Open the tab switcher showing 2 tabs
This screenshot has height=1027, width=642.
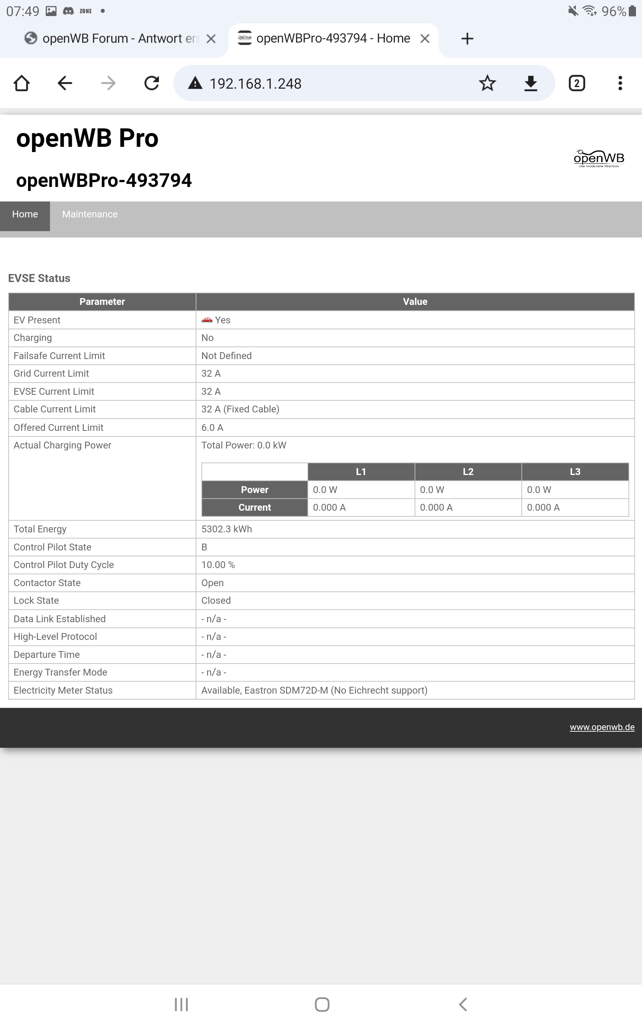pos(577,83)
